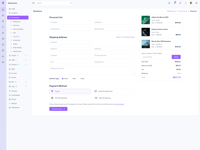This screenshot has width=200, height=150.
Task: Click the notifications bell icon
Action: point(180,3)
